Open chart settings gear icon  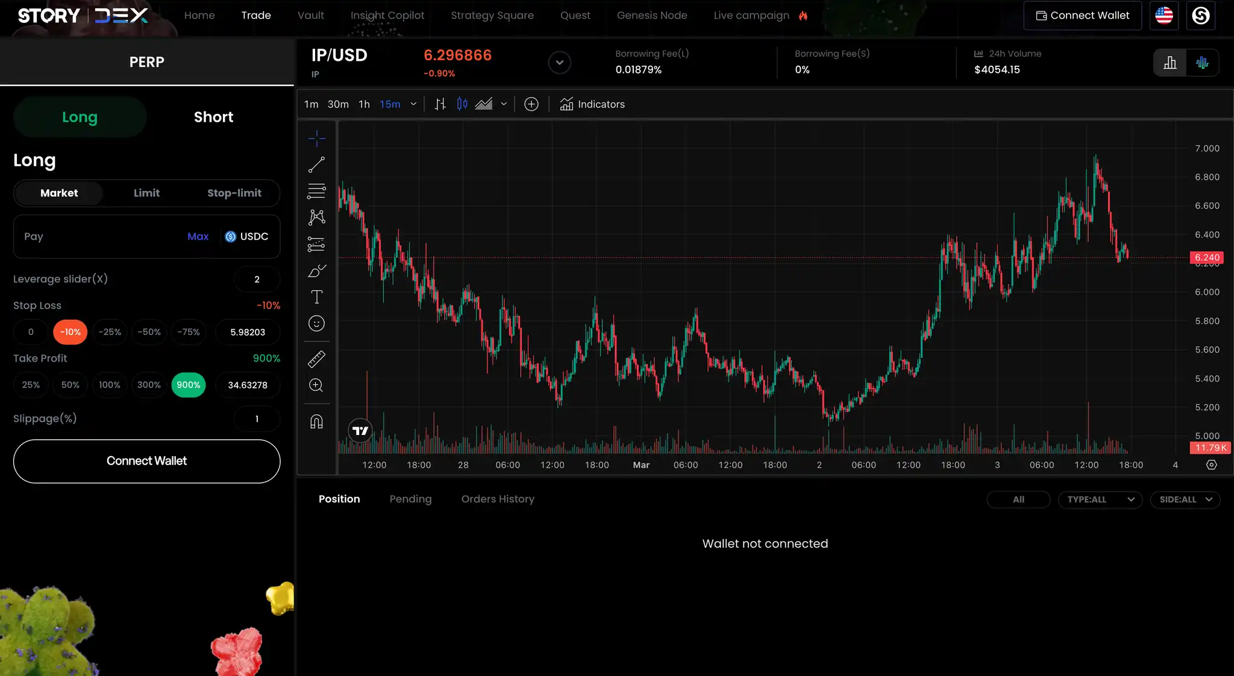[1211, 465]
